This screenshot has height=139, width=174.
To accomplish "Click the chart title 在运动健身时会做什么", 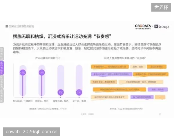I will (x=48, y=58).
